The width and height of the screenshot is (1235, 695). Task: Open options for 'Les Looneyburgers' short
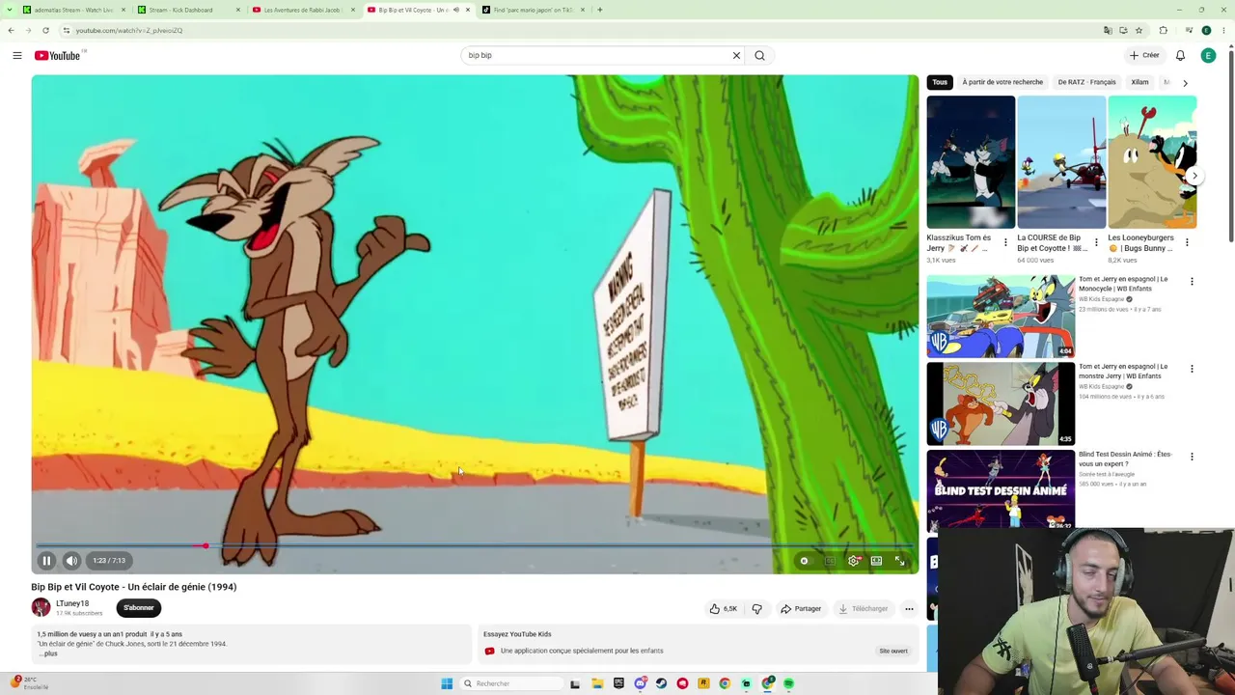tap(1187, 242)
